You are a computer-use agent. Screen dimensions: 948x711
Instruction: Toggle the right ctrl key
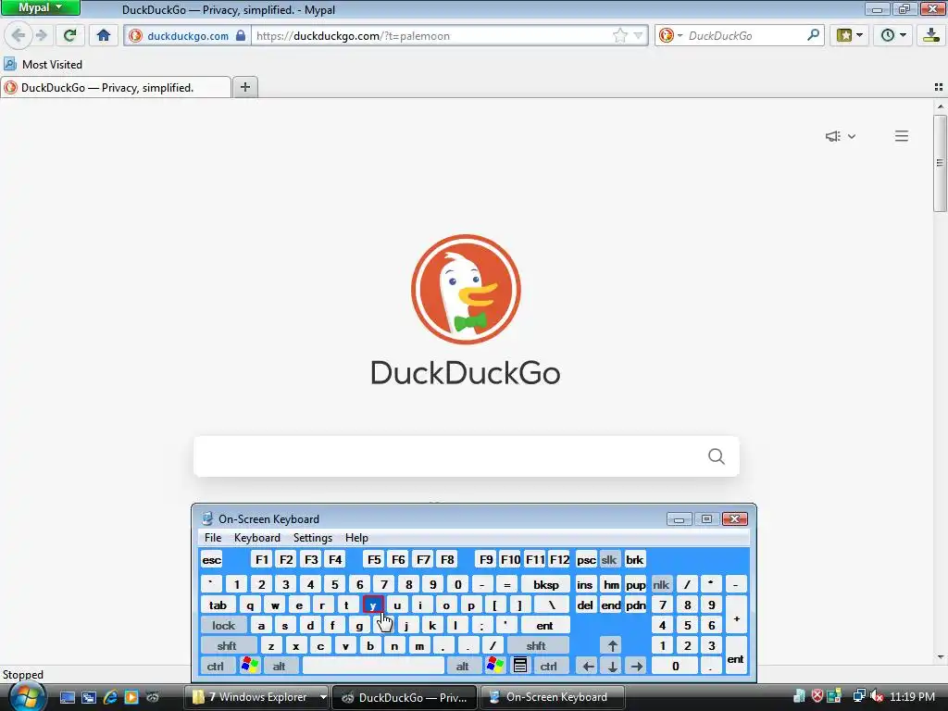coord(549,666)
